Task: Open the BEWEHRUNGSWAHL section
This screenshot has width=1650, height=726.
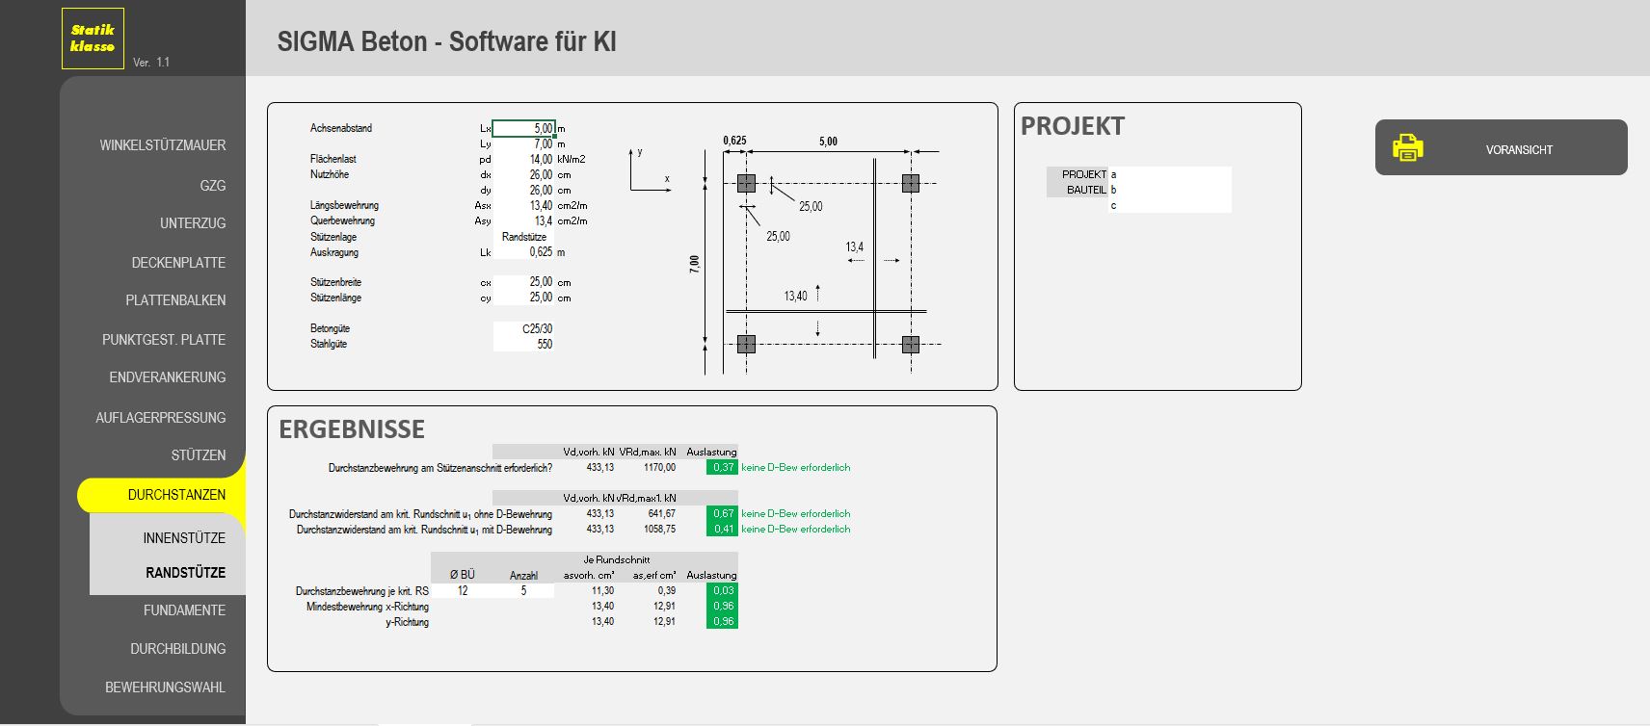Action: [x=165, y=687]
